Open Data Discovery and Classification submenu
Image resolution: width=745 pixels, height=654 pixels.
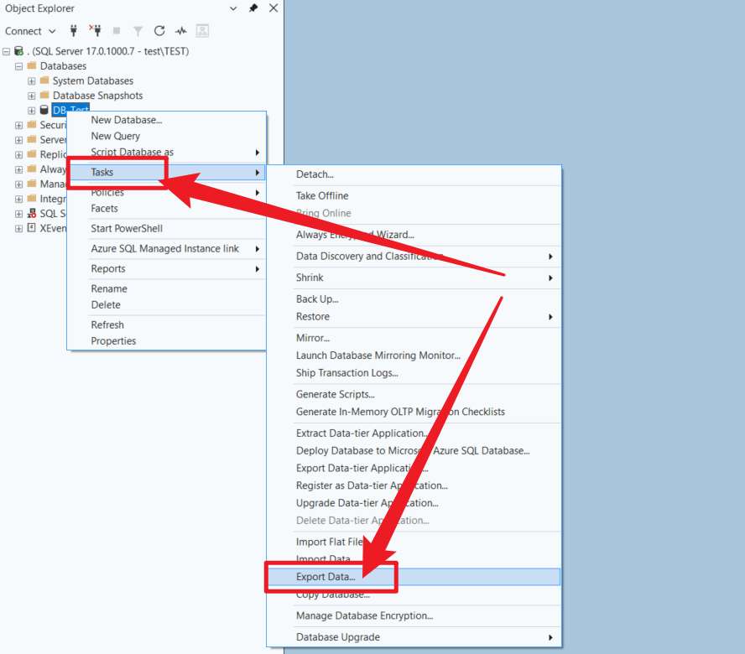coord(414,257)
